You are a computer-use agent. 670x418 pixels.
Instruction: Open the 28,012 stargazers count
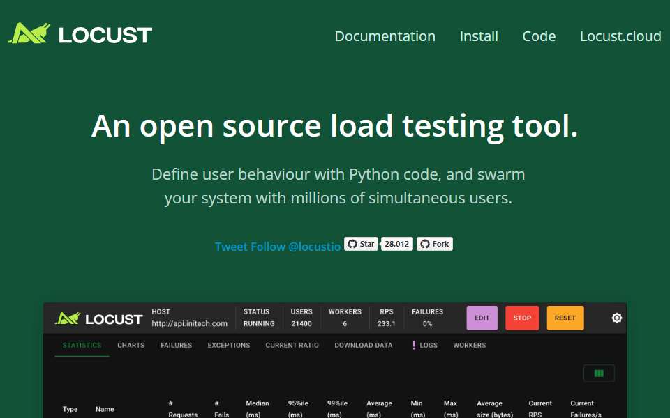click(396, 244)
